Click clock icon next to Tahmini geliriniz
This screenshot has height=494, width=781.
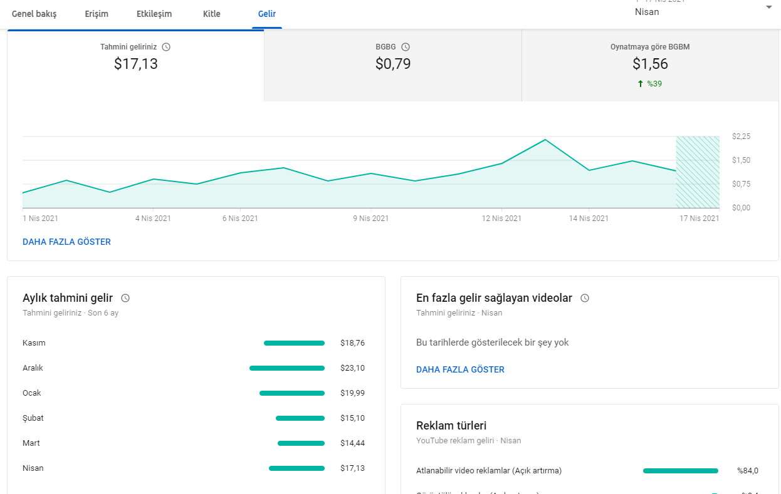coord(166,47)
